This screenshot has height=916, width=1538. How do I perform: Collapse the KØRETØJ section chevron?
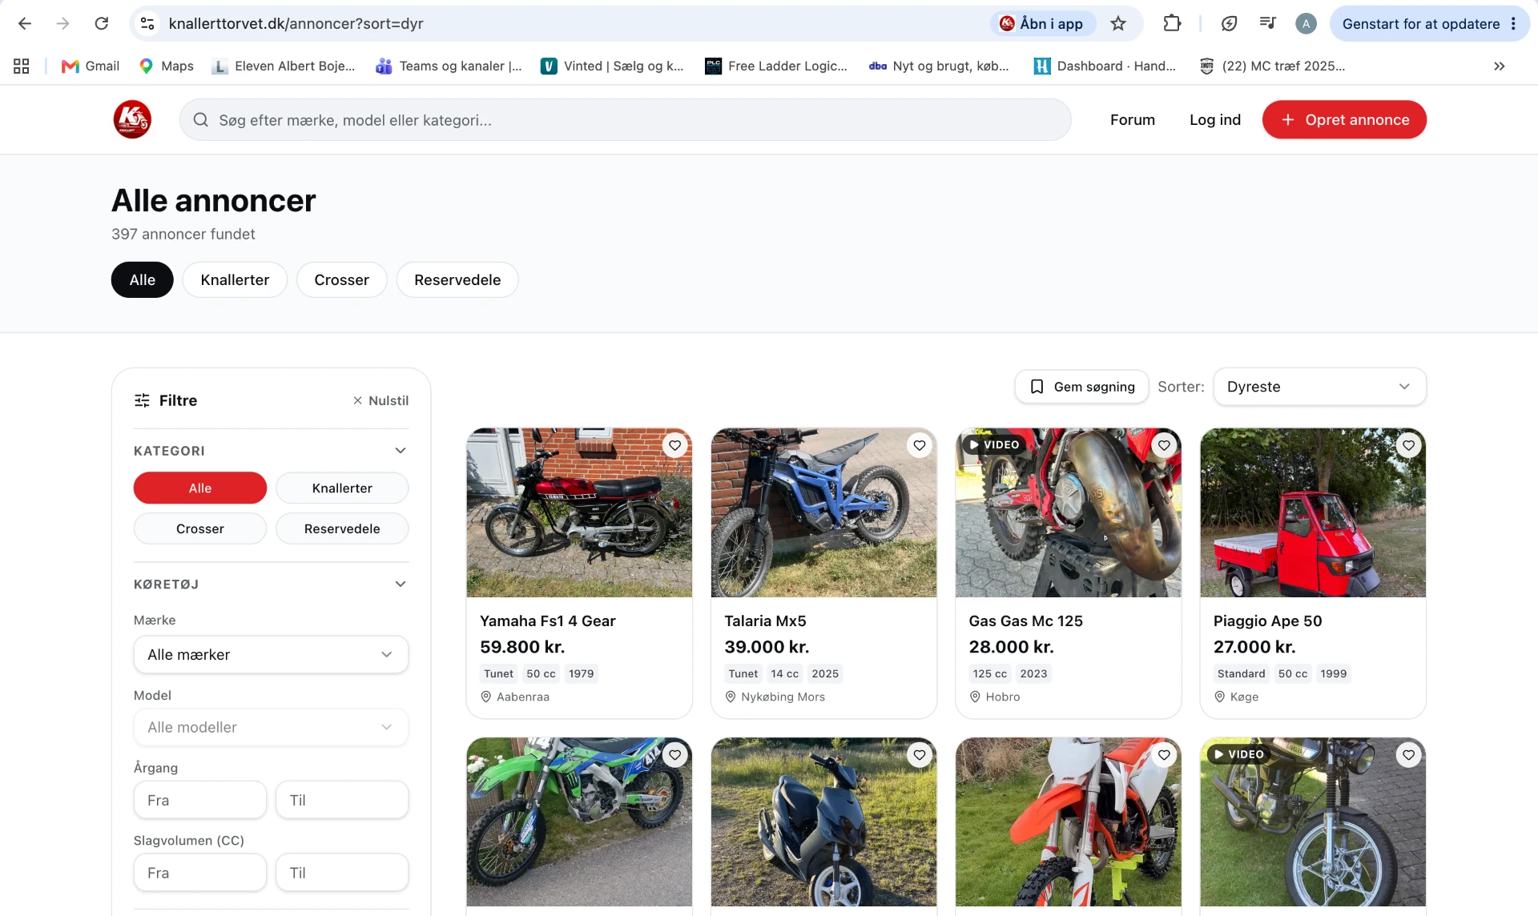[401, 585]
